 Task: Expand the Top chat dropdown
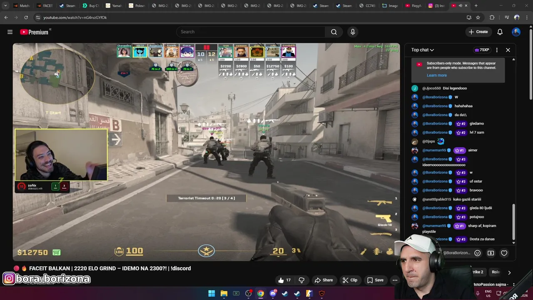[x=423, y=50]
